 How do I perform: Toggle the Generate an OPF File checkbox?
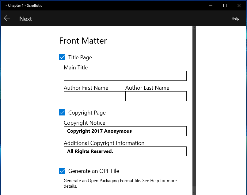point(62,171)
